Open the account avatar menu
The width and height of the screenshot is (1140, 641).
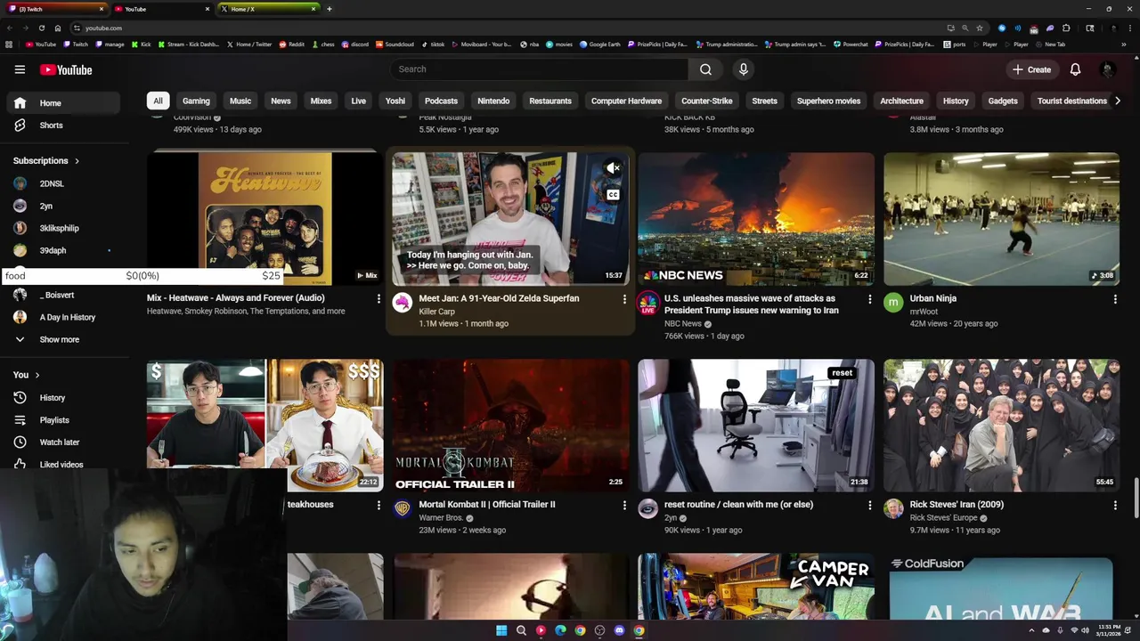click(1108, 69)
